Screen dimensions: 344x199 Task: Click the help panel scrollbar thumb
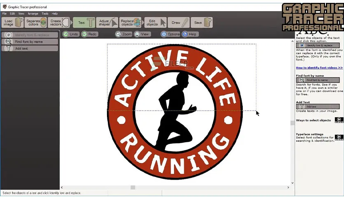point(292,123)
